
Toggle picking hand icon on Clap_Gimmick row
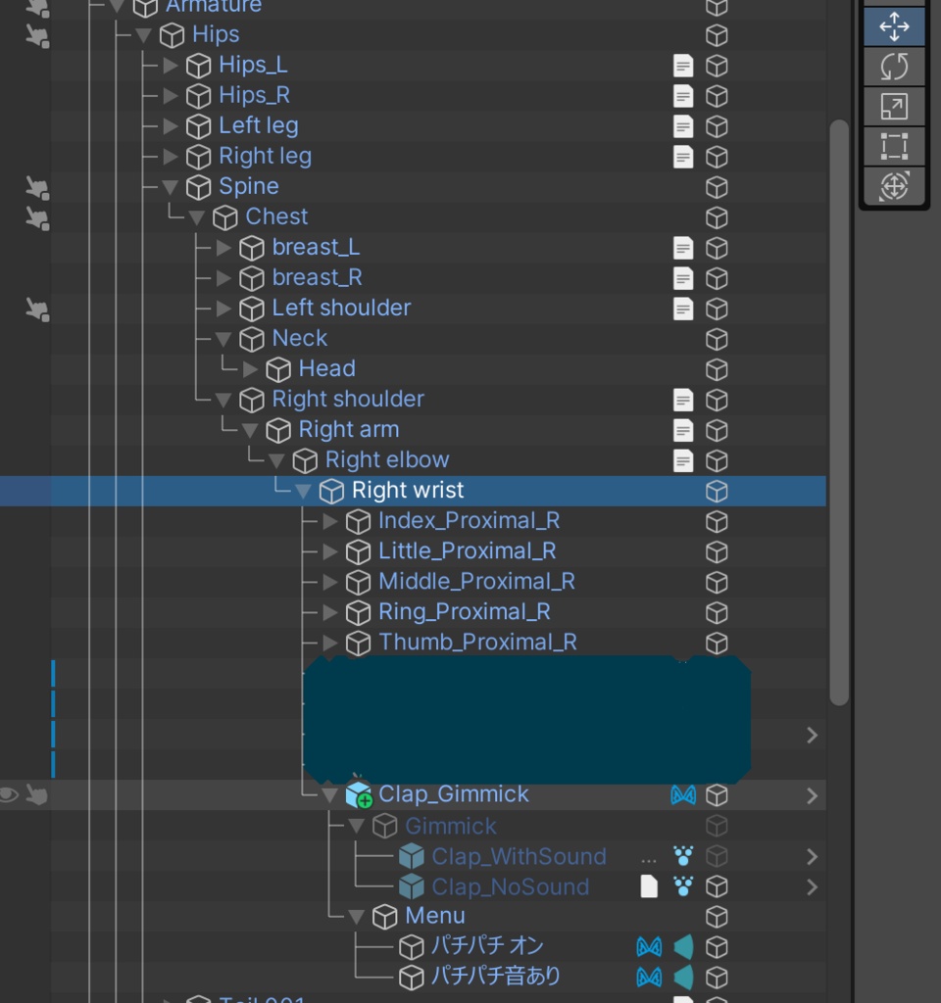(36, 795)
